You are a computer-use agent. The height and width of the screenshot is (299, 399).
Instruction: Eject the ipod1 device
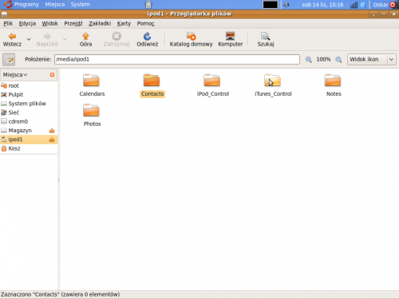(x=52, y=140)
